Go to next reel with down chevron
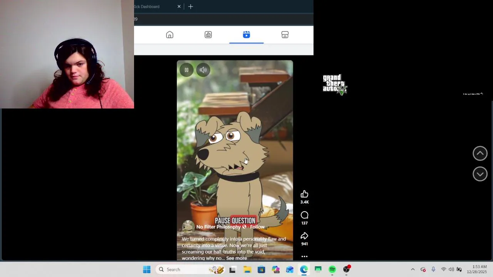 pyautogui.click(x=480, y=174)
